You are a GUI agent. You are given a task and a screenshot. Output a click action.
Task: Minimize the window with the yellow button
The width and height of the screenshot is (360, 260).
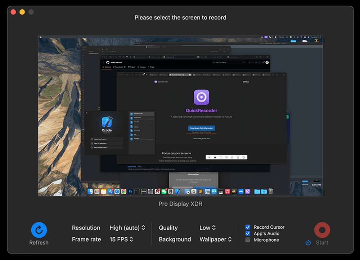(x=22, y=12)
